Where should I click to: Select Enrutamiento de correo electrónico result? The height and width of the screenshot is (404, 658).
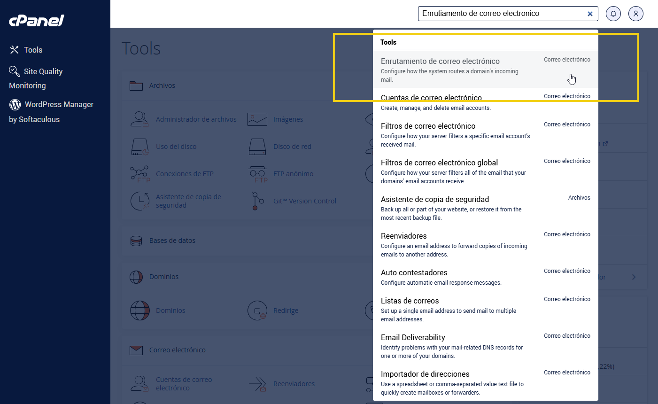pyautogui.click(x=440, y=62)
